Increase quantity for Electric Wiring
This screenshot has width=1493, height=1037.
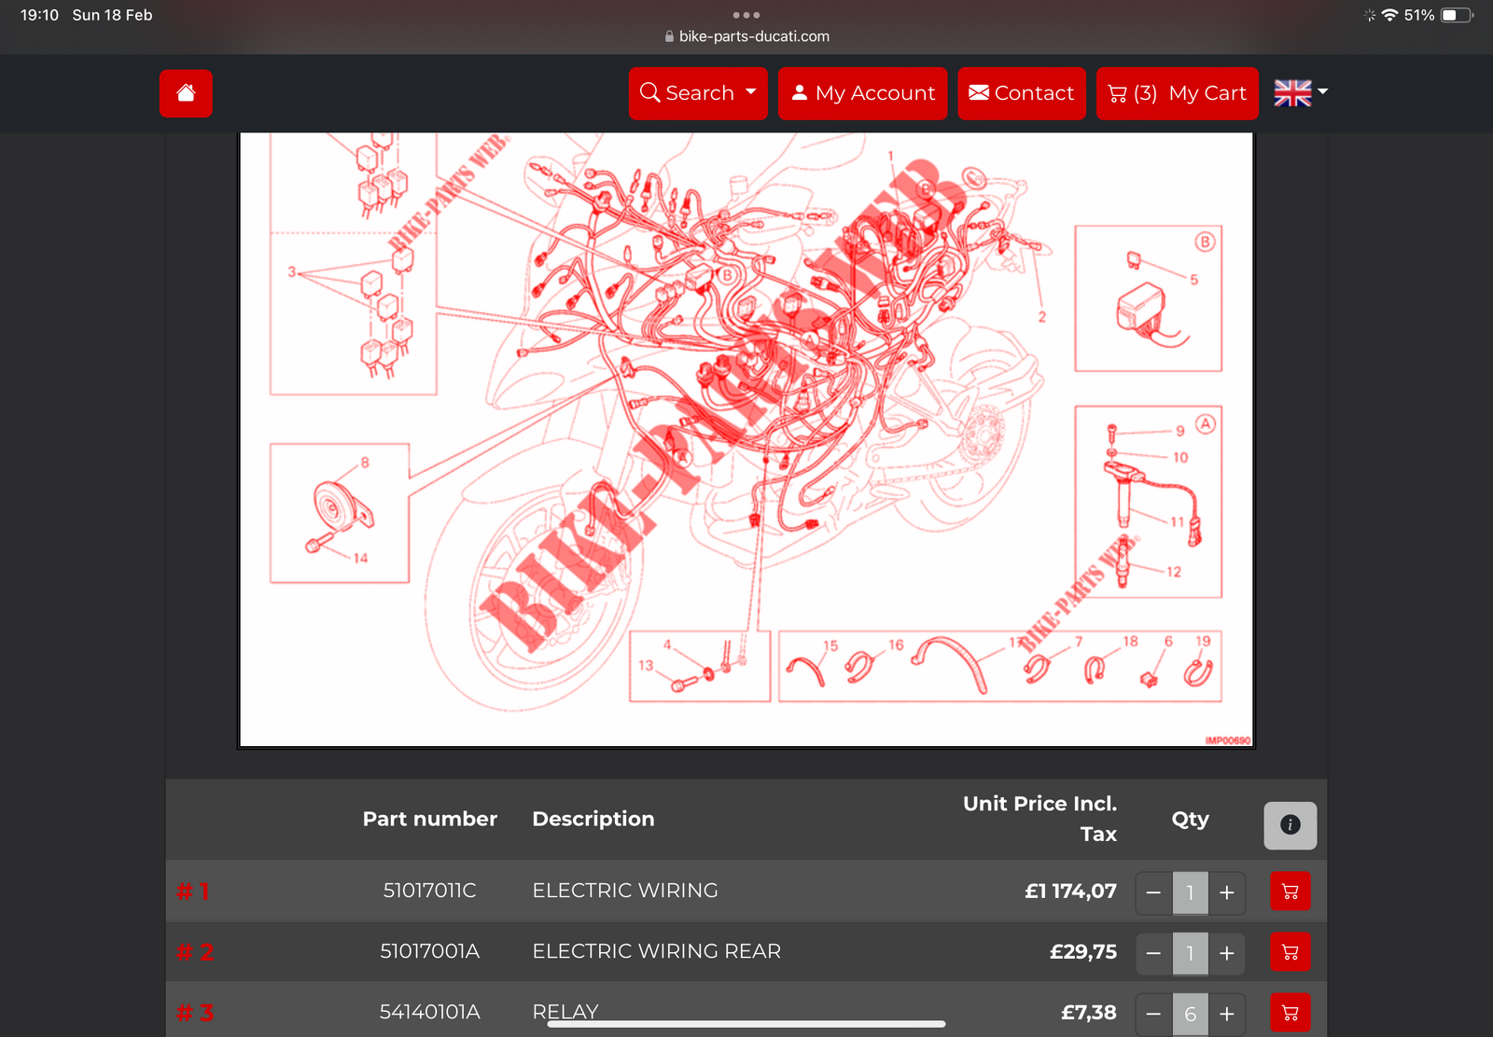coord(1227,892)
